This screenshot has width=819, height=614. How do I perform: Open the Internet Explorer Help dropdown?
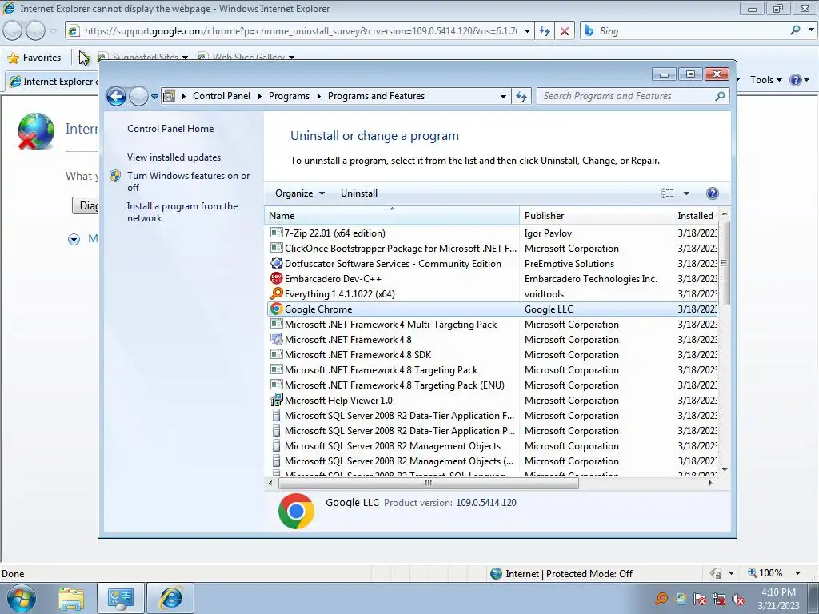point(806,80)
